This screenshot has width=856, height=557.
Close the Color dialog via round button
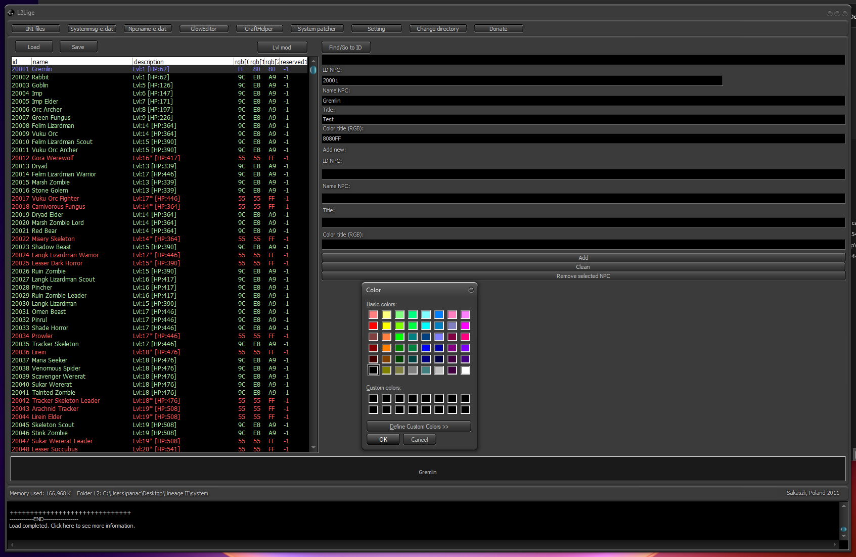(471, 290)
